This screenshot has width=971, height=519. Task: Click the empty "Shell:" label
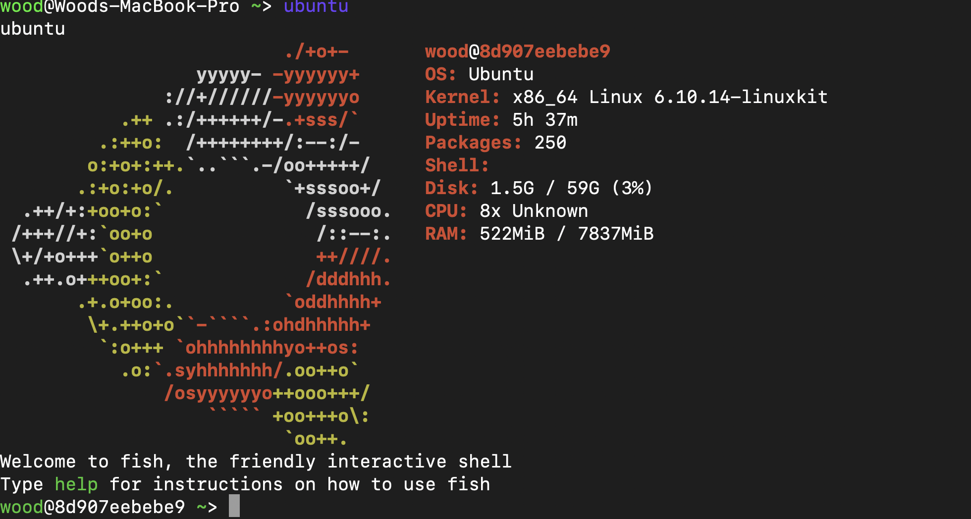[456, 165]
